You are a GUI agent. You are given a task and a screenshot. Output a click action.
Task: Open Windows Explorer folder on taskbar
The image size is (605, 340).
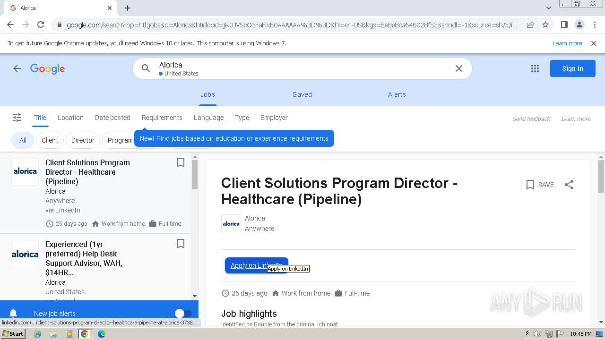click(53, 334)
